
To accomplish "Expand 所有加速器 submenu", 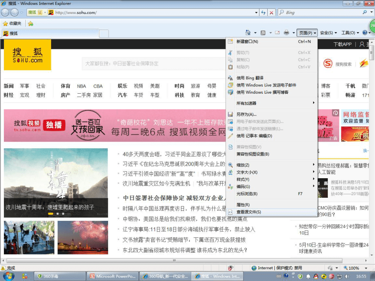I will pos(272,103).
